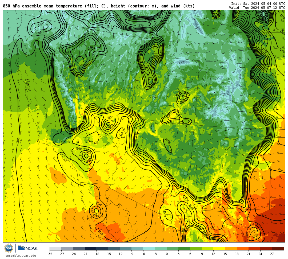The height and width of the screenshot is (259, 288).
Task: Click the -12 colorbar tick label
Action: pyautogui.click(x=120, y=254)
